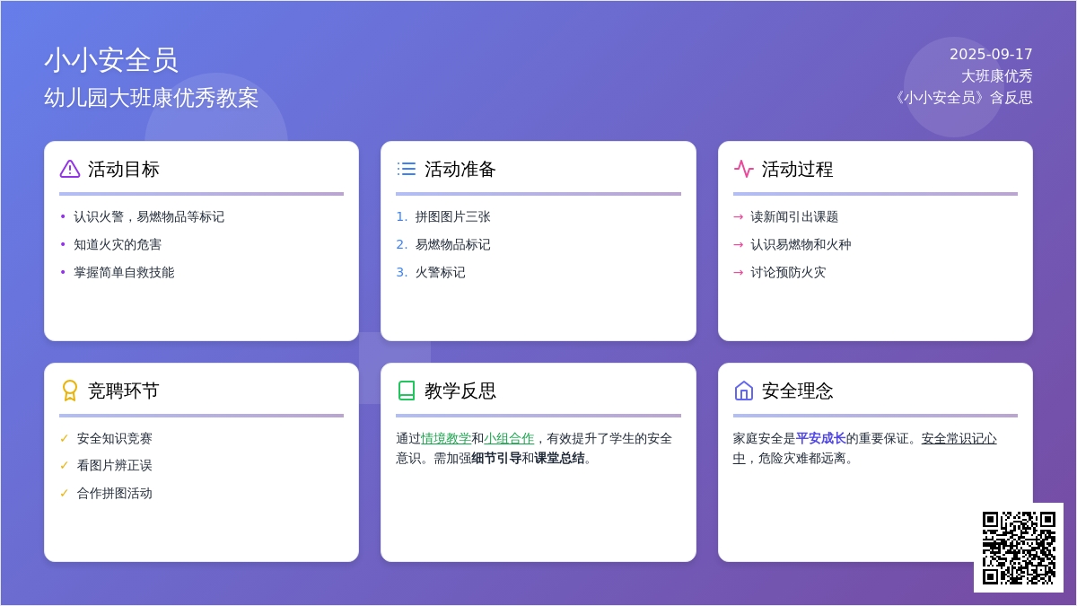Click the QR code image
Image resolution: width=1077 pixels, height=606 pixels.
coord(1019,548)
